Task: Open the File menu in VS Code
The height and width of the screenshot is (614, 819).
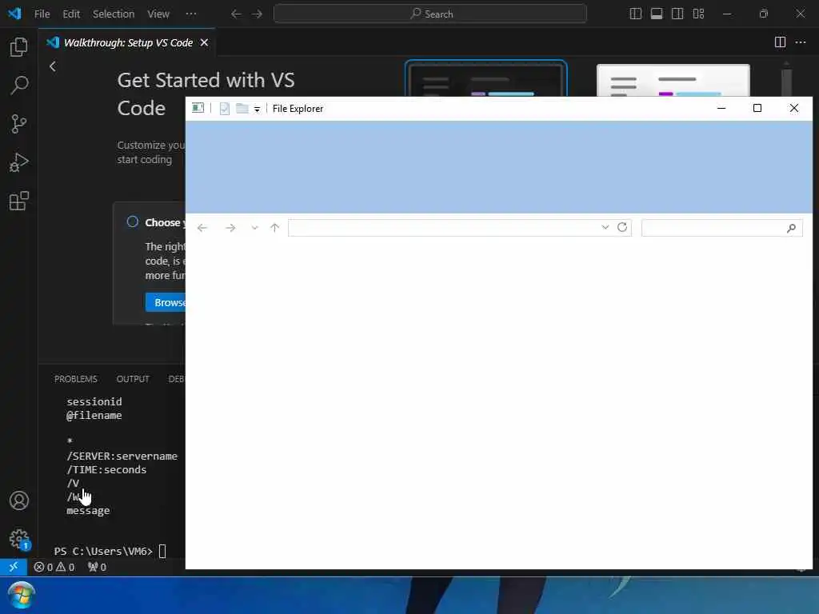Action: [42, 14]
